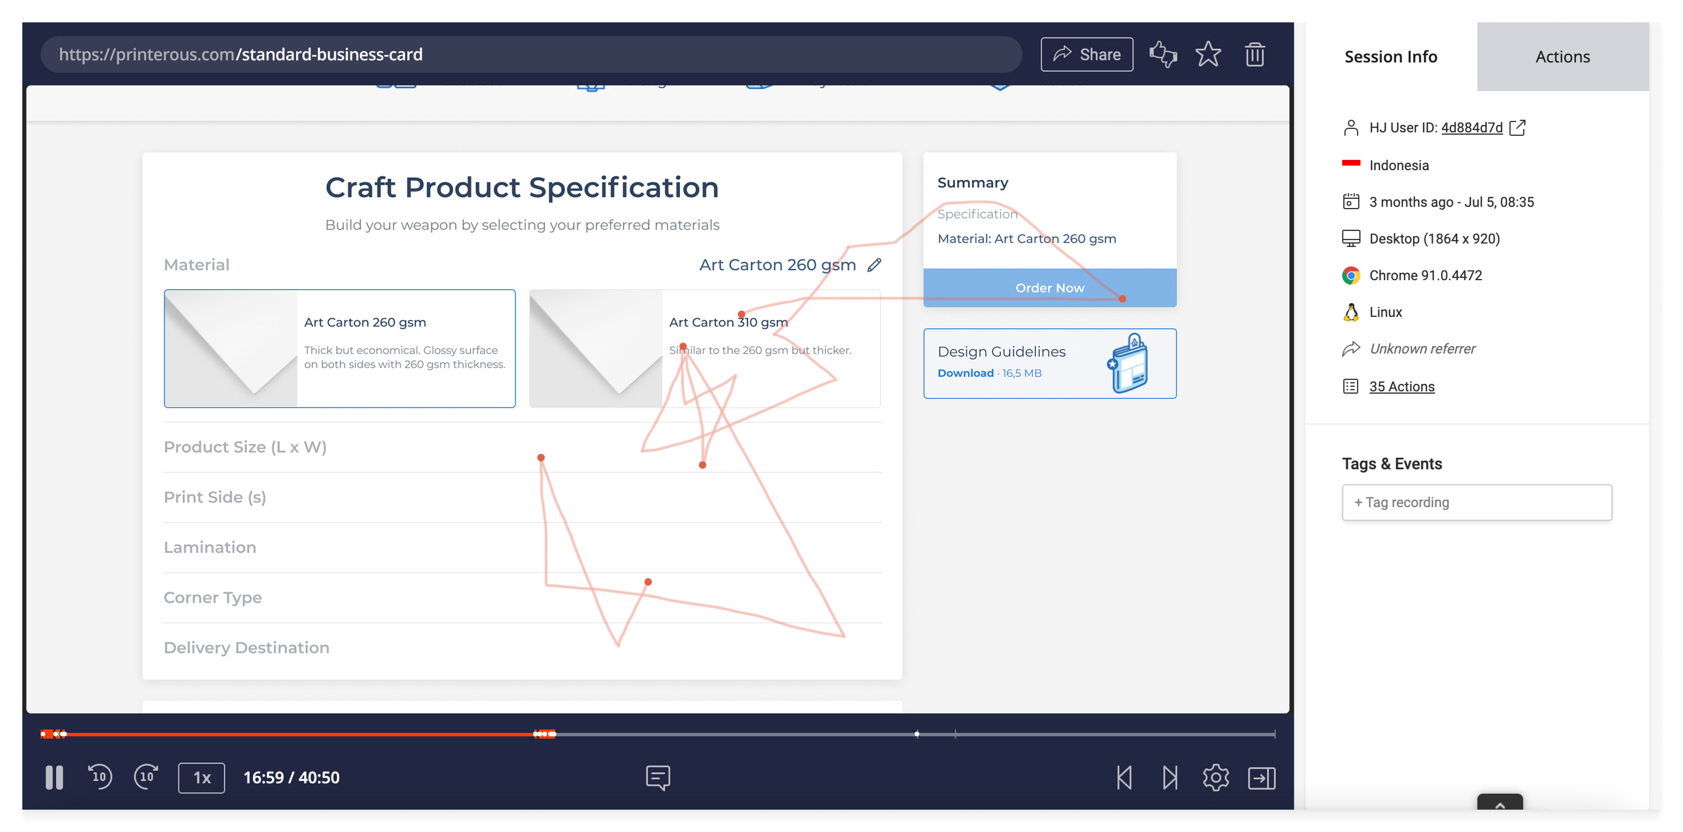The image size is (1683, 832).
Task: Select Art Carton 260 gsm material card
Action: [x=340, y=348]
